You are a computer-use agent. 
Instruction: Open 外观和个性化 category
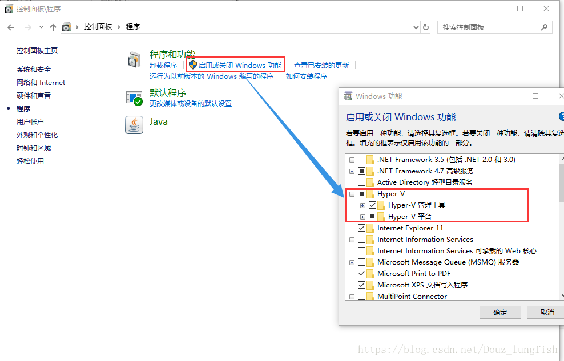pos(37,135)
